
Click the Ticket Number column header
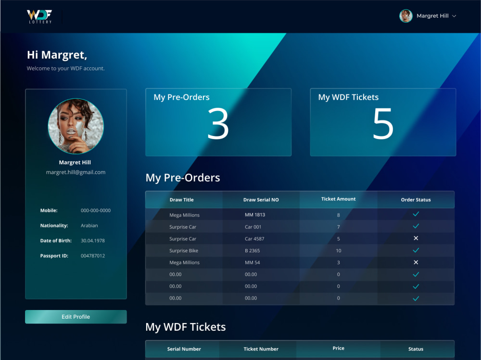click(261, 349)
